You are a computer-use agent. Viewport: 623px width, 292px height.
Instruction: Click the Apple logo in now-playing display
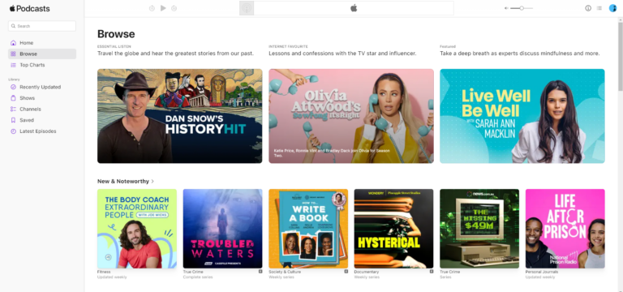tap(354, 8)
